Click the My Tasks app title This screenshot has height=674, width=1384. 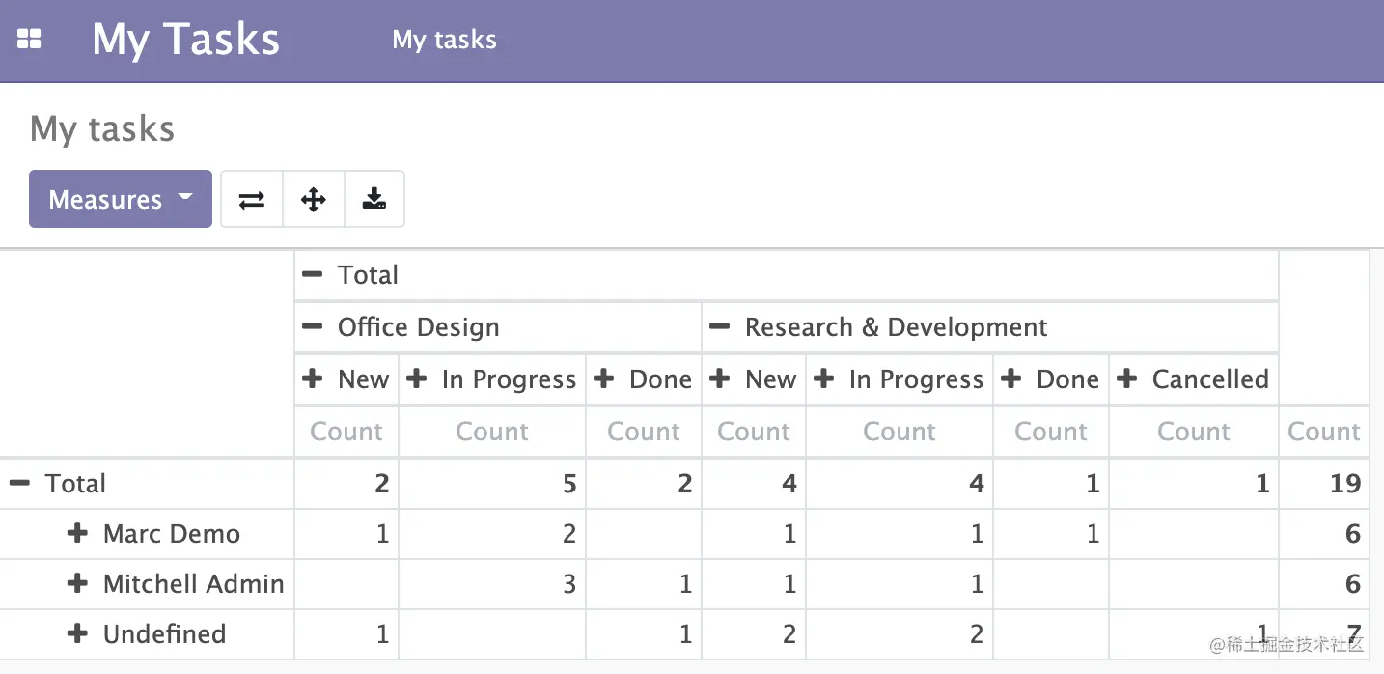click(x=185, y=40)
